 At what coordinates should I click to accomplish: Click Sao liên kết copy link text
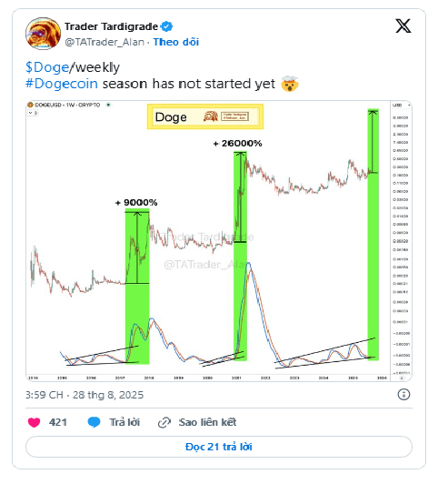207,422
